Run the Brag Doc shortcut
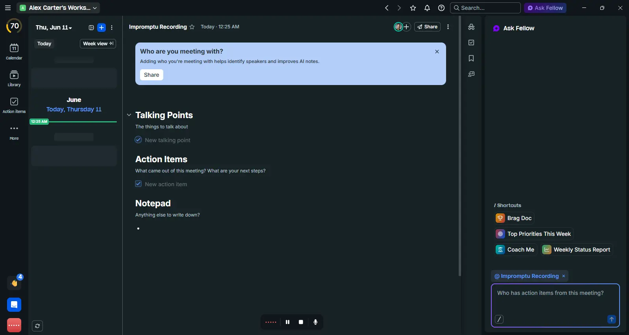 pyautogui.click(x=514, y=218)
